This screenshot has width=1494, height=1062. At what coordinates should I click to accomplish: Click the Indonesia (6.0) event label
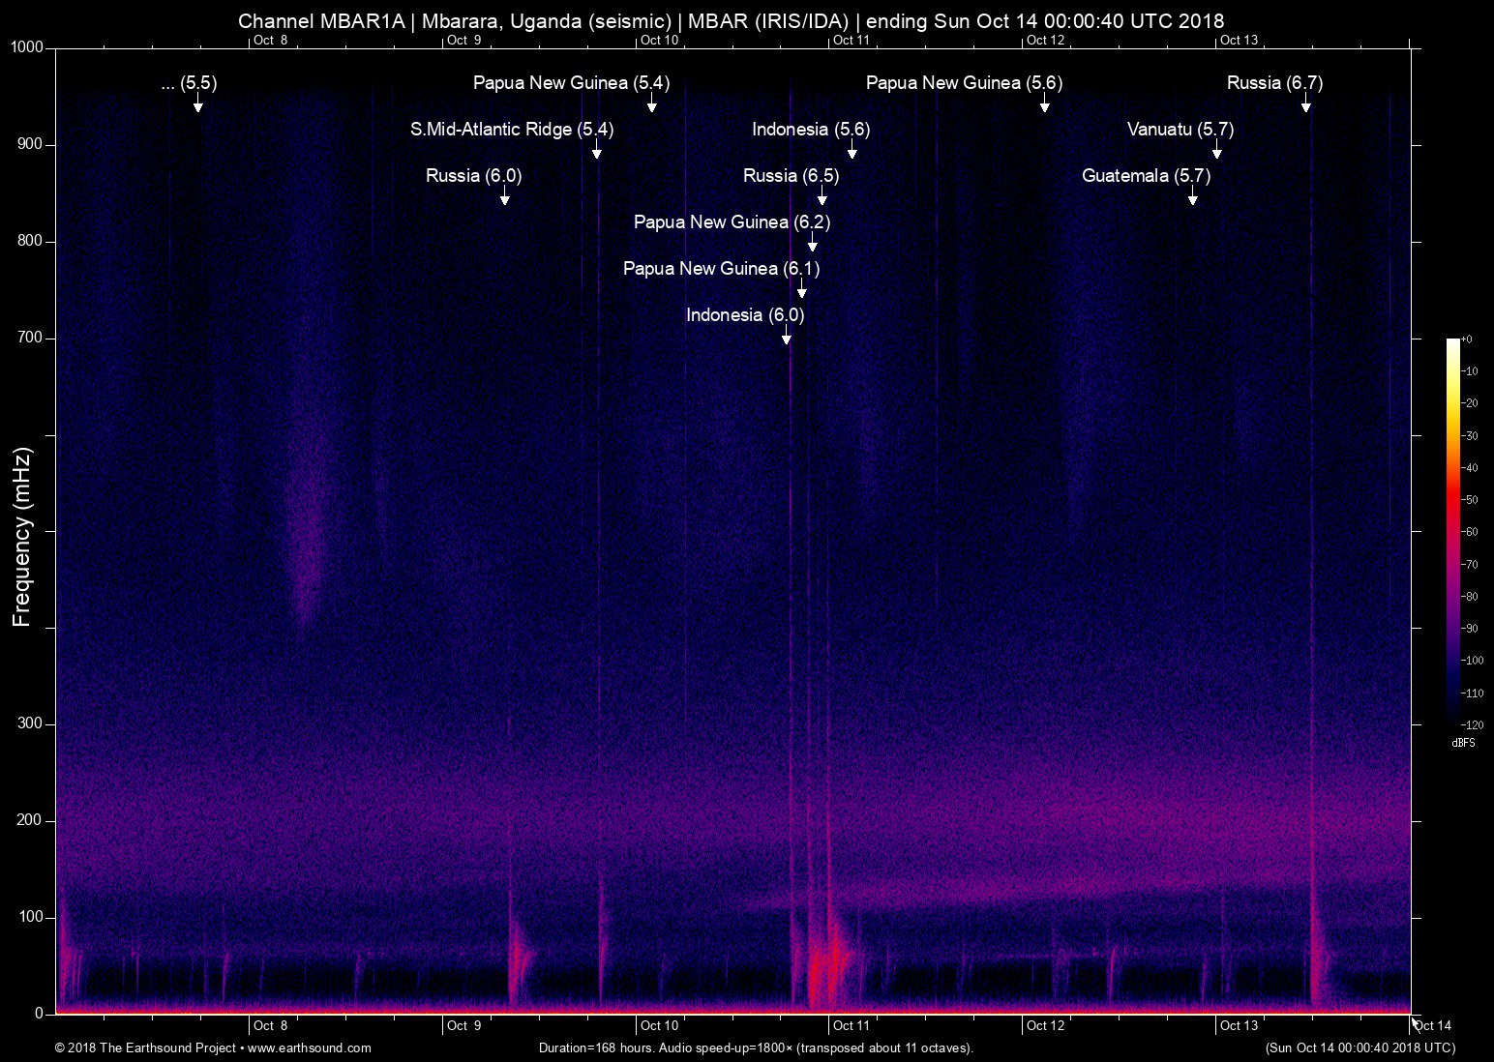click(745, 315)
